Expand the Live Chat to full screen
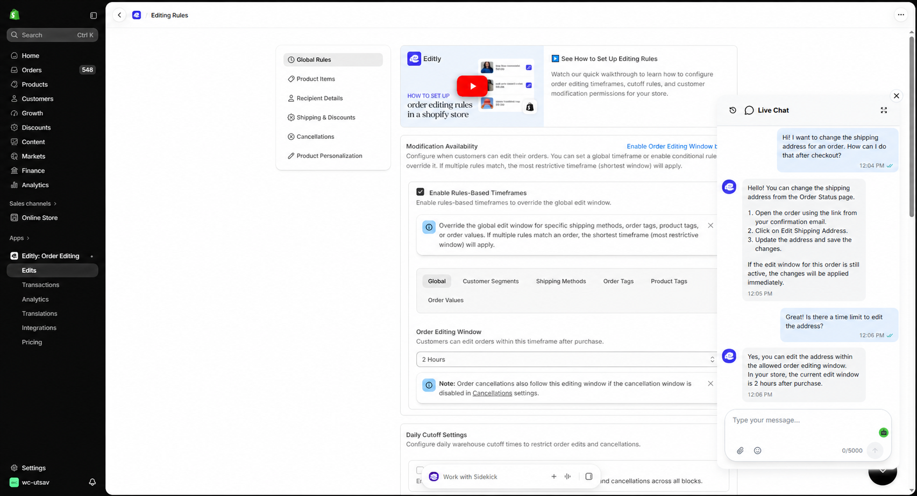This screenshot has width=917, height=496. point(884,110)
